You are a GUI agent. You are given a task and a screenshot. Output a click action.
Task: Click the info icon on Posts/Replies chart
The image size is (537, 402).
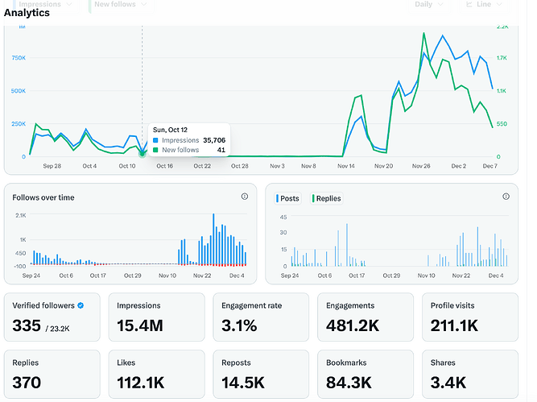(x=506, y=197)
